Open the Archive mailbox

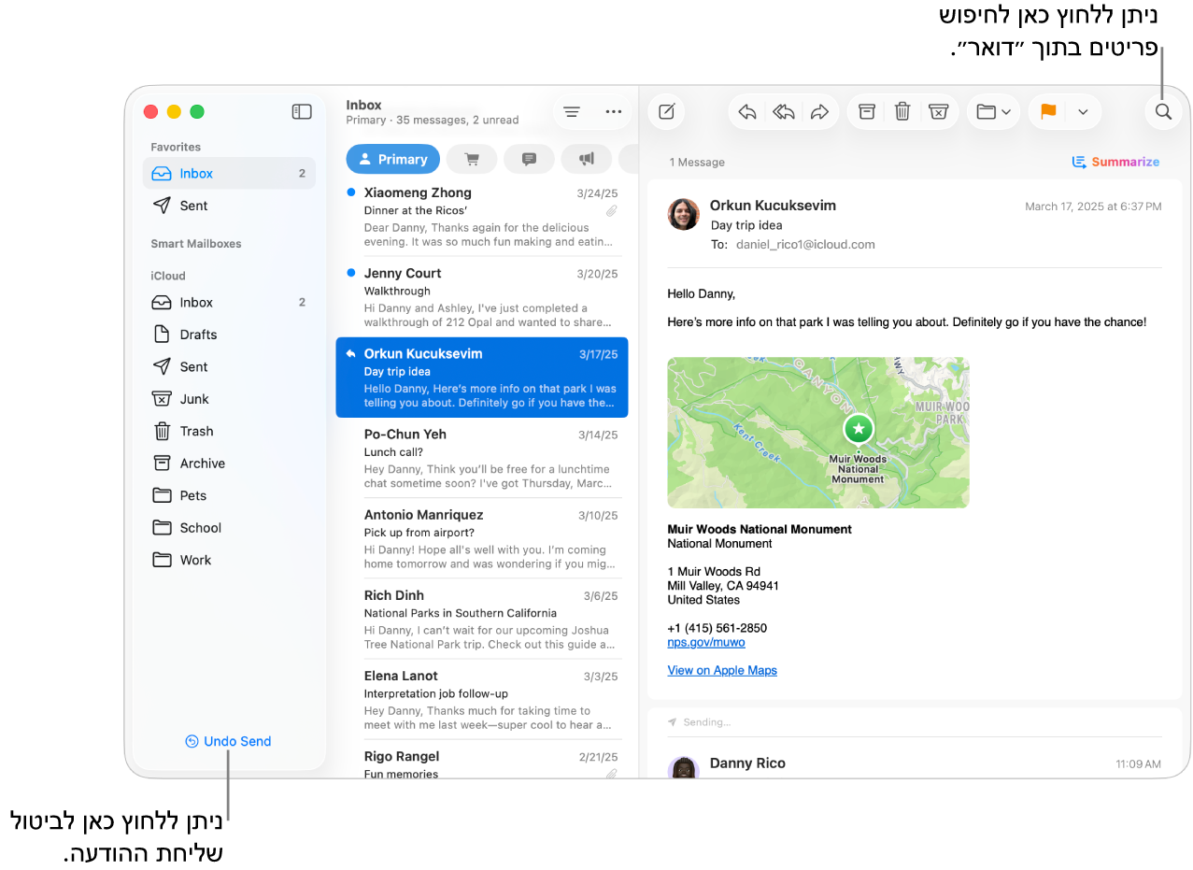click(x=229, y=464)
